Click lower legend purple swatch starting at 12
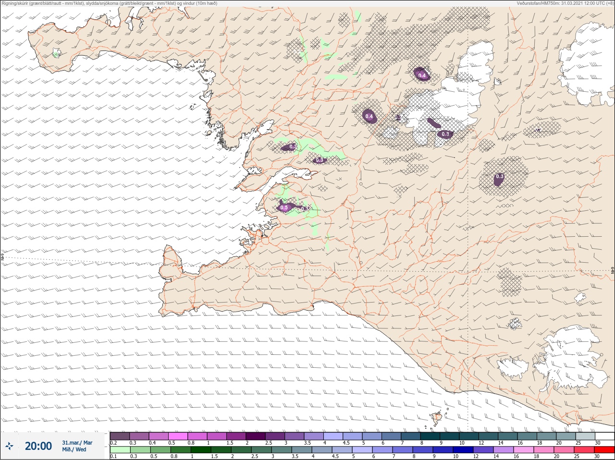The height and width of the screenshot is (460, 615). point(483,450)
